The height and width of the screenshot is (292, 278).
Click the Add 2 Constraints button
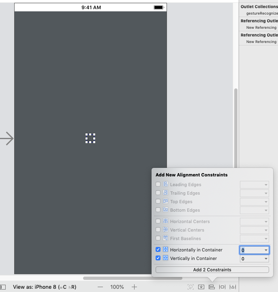pyautogui.click(x=212, y=270)
